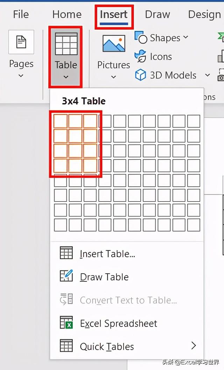Viewport: 224px width, 370px height.
Task: Click the Insert Table grid icon
Action: [66, 253]
